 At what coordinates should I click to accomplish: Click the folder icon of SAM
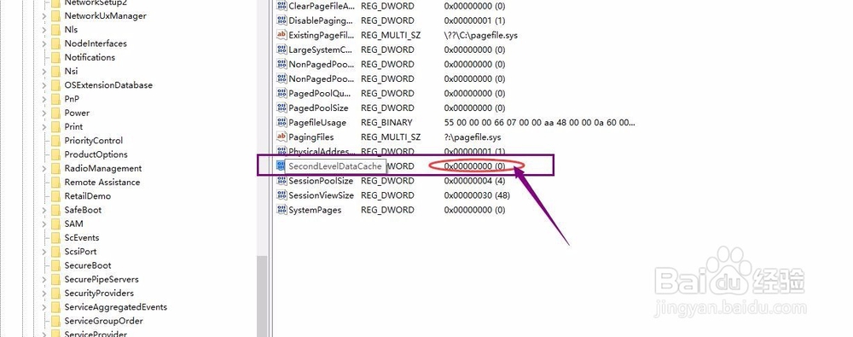point(55,224)
